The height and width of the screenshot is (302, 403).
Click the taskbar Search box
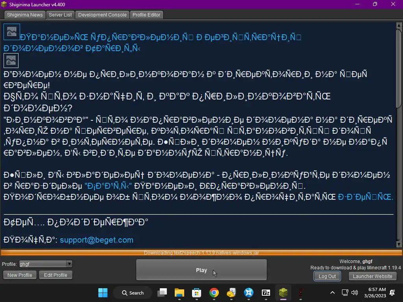[133, 293]
